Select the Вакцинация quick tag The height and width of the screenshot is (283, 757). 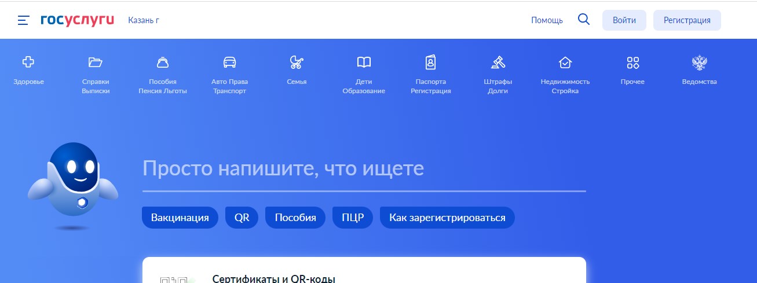(x=180, y=218)
